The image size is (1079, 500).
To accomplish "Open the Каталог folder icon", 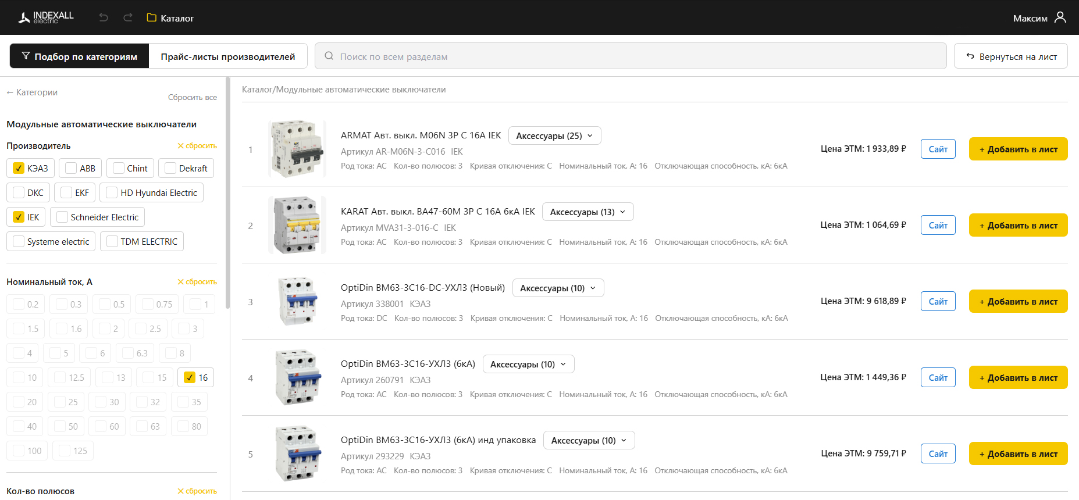I will [x=152, y=17].
